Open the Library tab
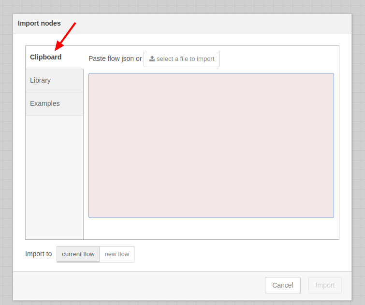 point(54,80)
